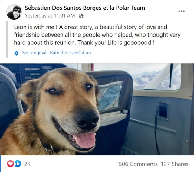View the 127 Shares list
This screenshot has height=172, width=194.
[174, 164]
